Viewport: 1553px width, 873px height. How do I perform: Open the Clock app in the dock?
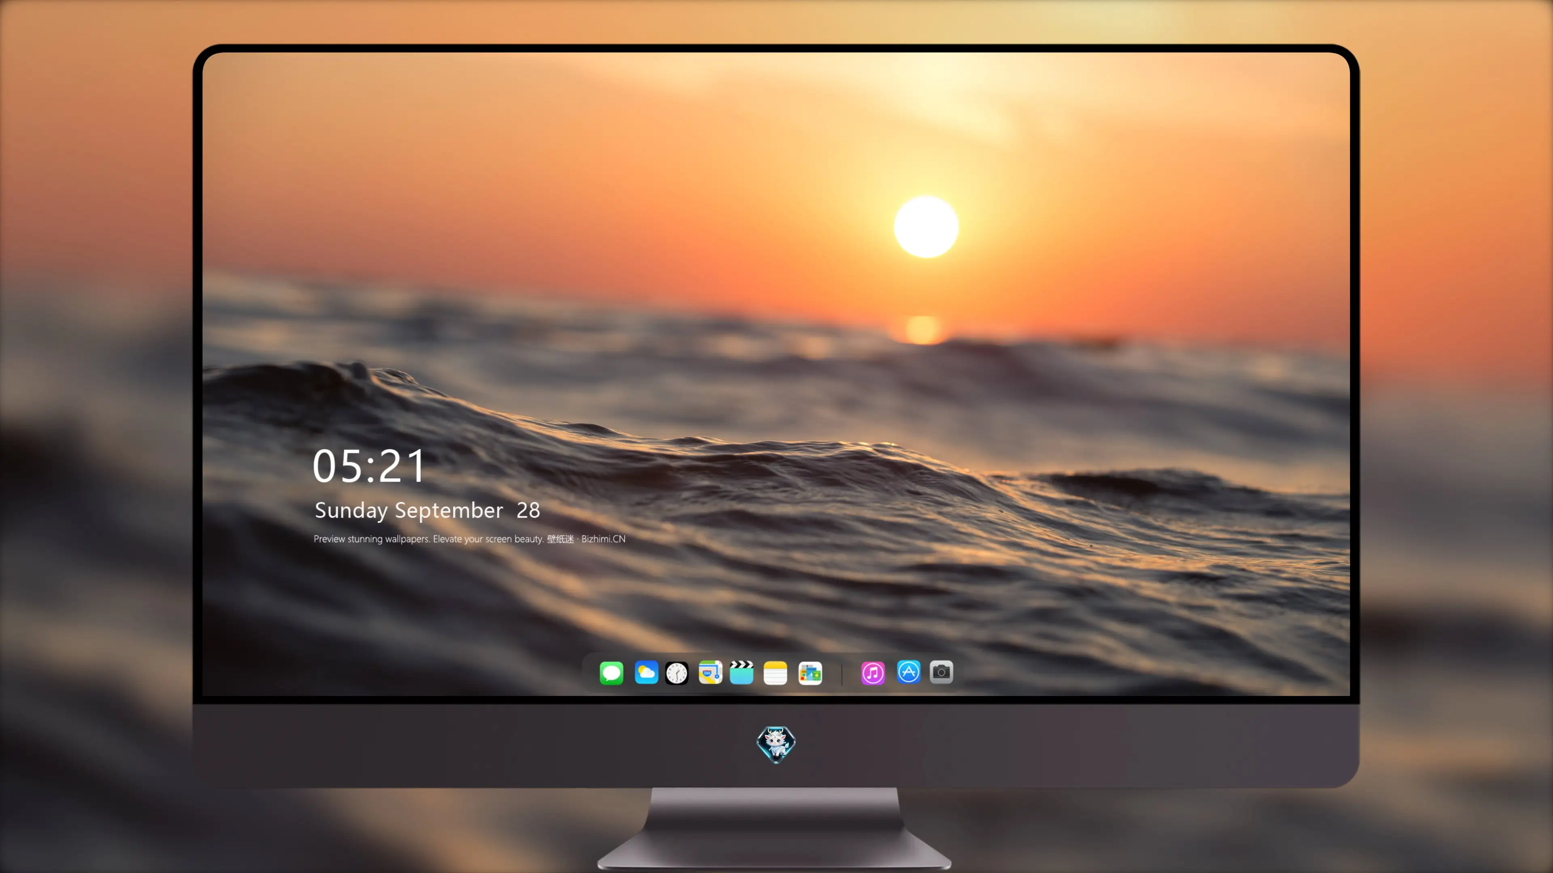coord(677,673)
